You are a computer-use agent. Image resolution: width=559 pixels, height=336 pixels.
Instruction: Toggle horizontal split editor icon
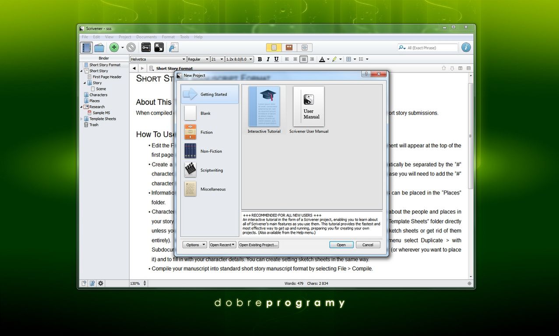468,68
